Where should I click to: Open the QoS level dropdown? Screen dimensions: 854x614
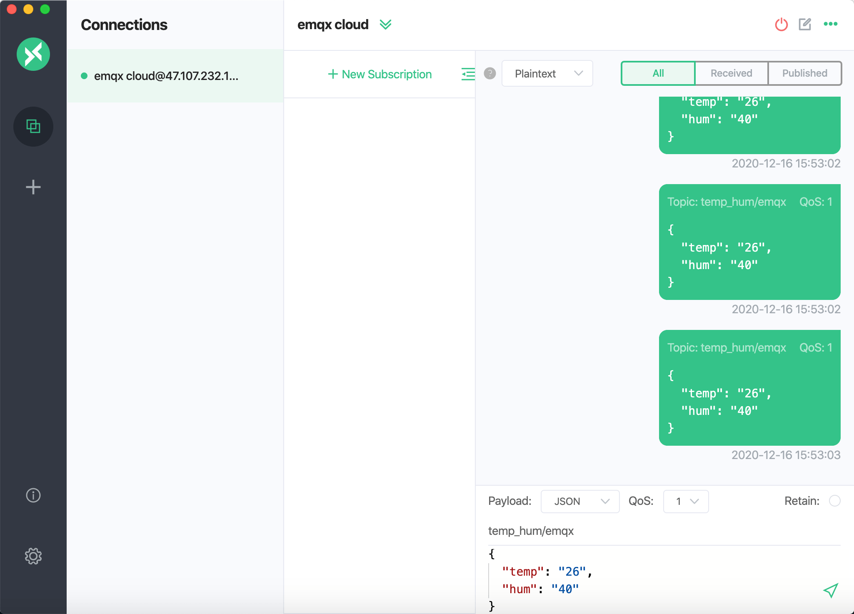tap(686, 501)
